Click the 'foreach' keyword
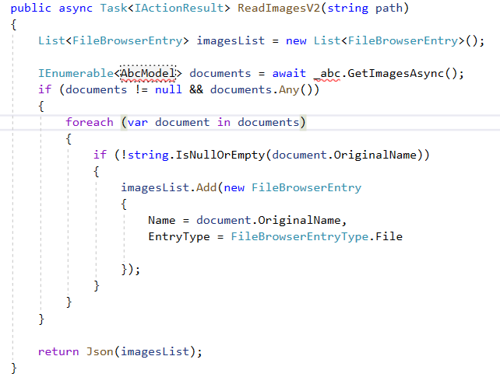500x377 pixels. click(x=90, y=123)
